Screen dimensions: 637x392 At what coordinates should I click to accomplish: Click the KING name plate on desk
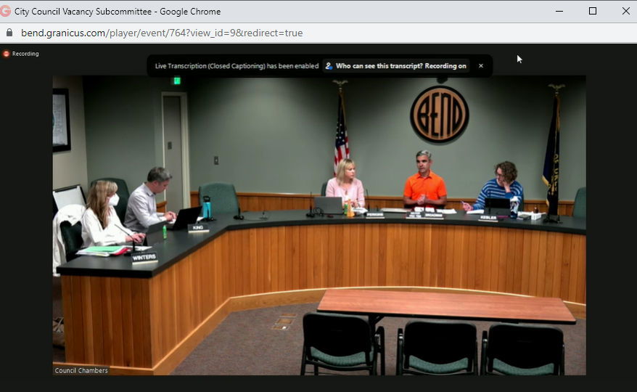(x=197, y=228)
